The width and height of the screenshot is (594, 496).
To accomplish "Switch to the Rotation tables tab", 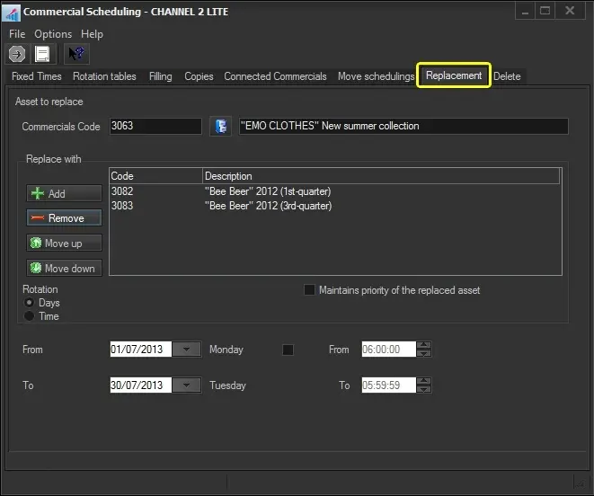I will [x=104, y=76].
